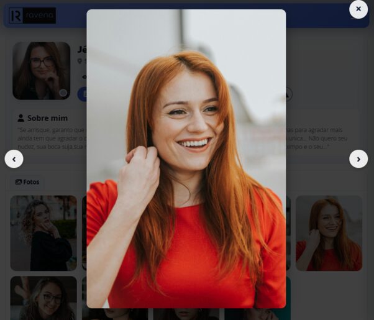Click the blue button under the profile name
374x320 pixels.
(x=81, y=94)
